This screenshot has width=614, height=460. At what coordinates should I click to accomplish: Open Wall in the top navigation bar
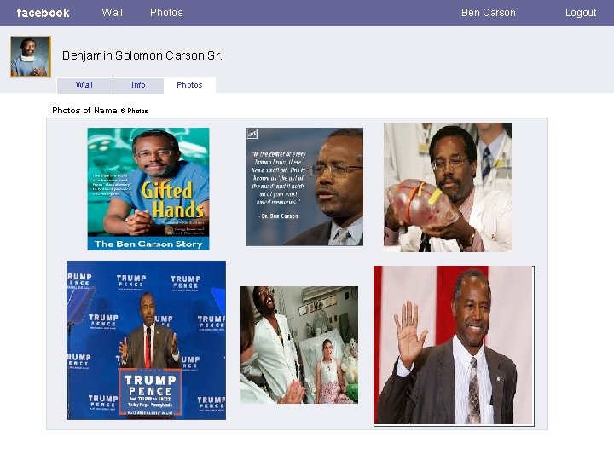[112, 13]
